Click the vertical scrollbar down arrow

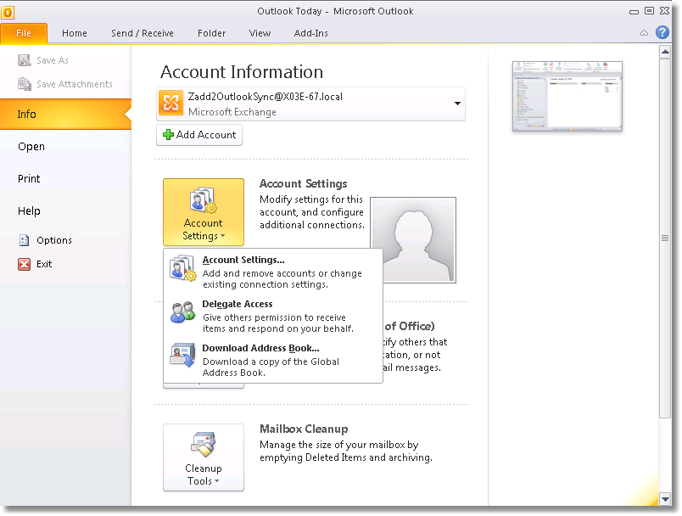[665, 499]
